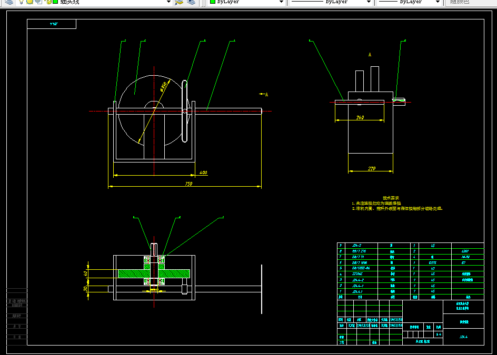
Task: Select the Ø350 diameter dimension
Action: [x=163, y=86]
